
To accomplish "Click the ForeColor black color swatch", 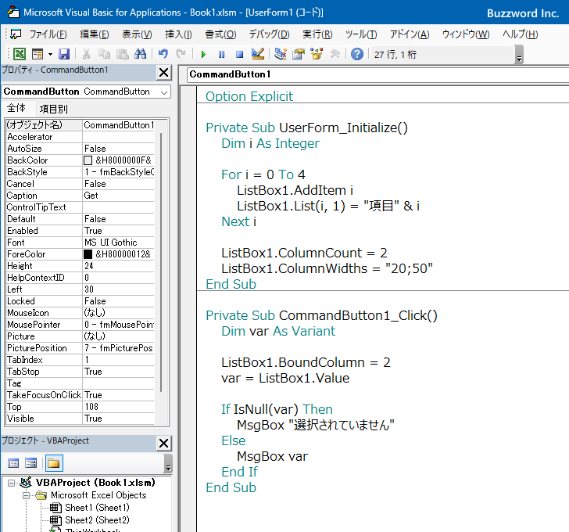I will [88, 254].
